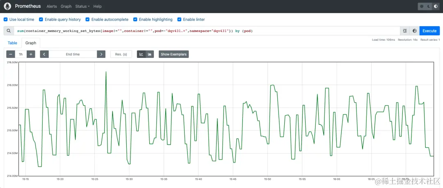
Task: Click the 214.50M y-axis label
Action: pos(12,153)
